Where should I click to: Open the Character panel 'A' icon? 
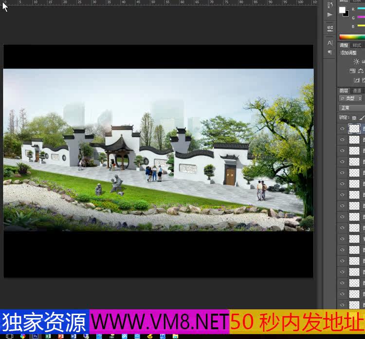[330, 43]
